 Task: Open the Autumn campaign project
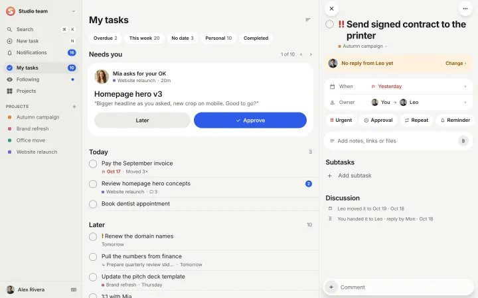(41, 117)
